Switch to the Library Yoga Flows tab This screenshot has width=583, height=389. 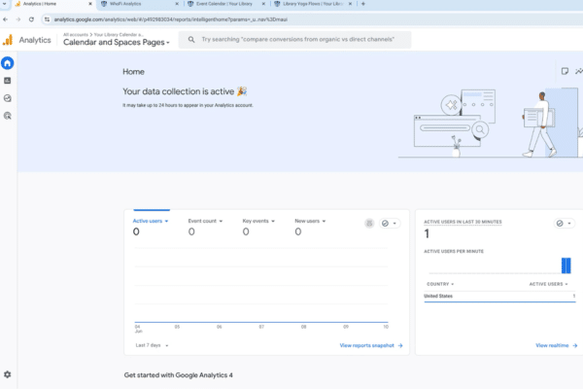pyautogui.click(x=313, y=4)
